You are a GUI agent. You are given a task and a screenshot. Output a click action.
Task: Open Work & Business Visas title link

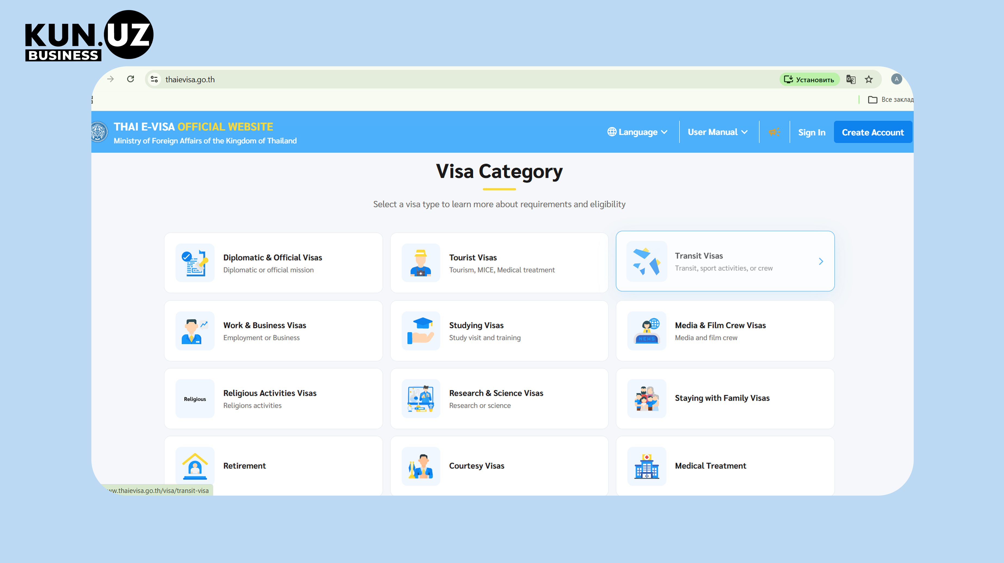pos(265,325)
